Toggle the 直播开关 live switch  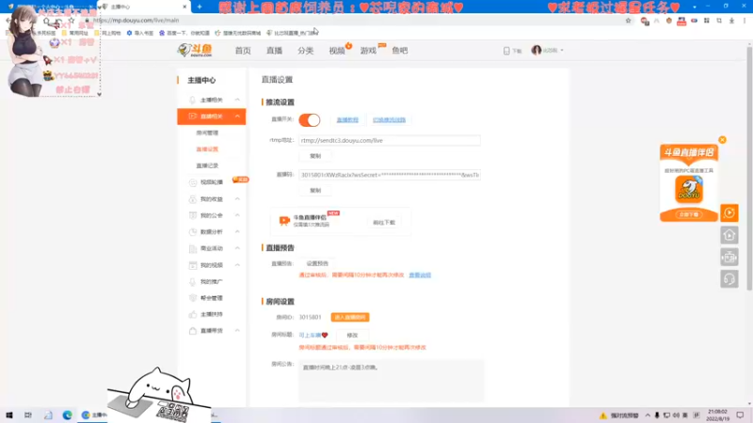tap(310, 120)
